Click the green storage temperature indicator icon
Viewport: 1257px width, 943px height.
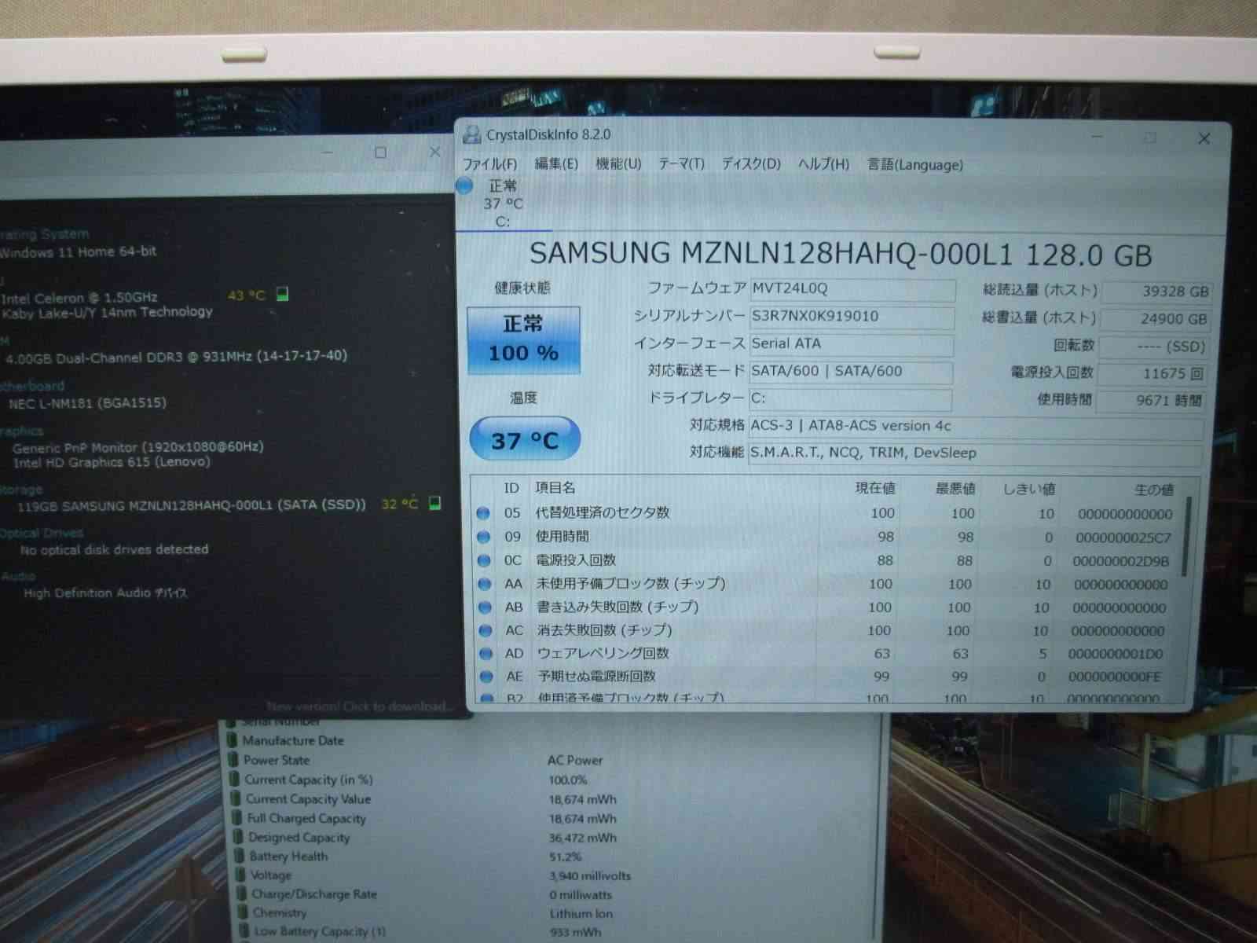tap(434, 503)
